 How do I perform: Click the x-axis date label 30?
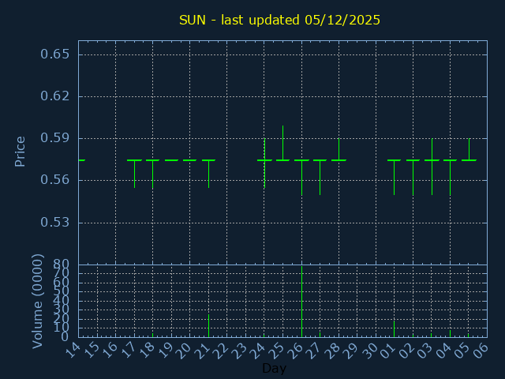click(370, 351)
